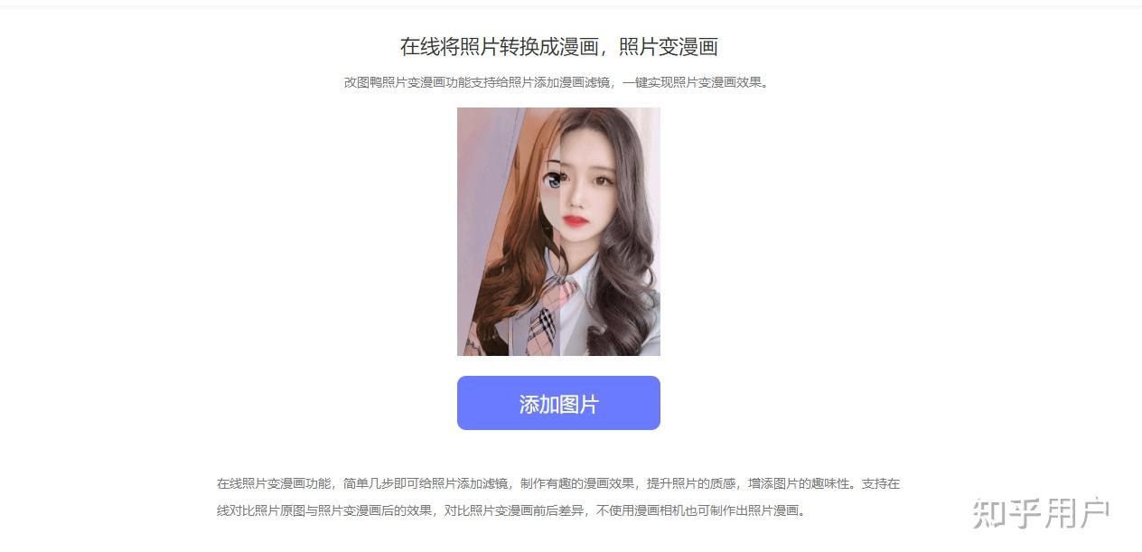1142x552 pixels.
Task: Select the photo-to-comic sample preview image
Action: (x=558, y=231)
